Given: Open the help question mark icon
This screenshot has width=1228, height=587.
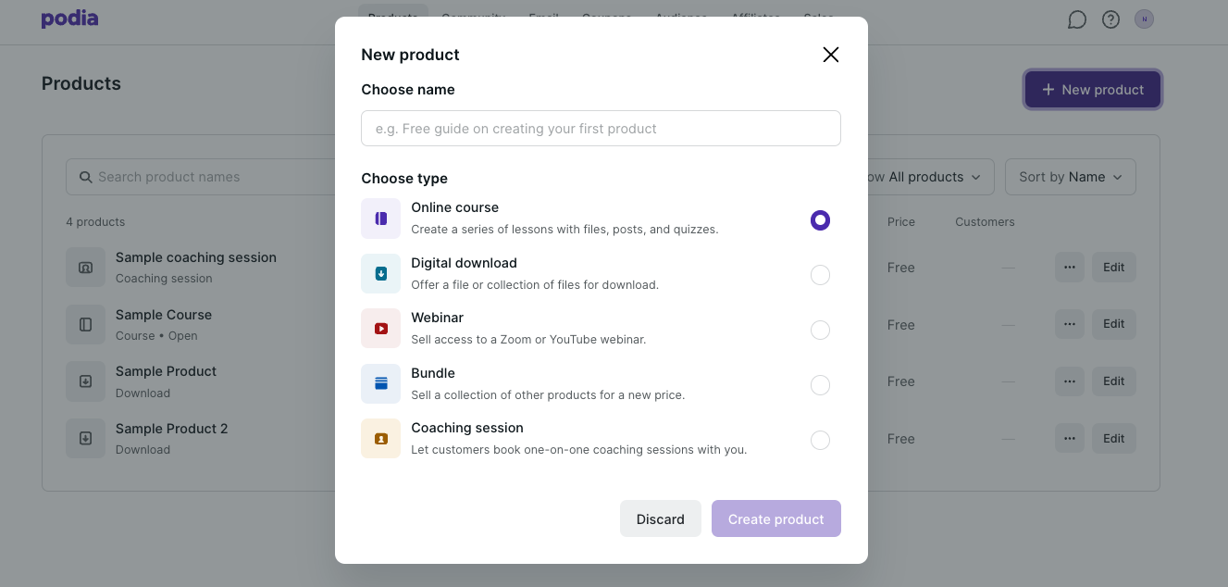Looking at the screenshot, I should (x=1110, y=19).
